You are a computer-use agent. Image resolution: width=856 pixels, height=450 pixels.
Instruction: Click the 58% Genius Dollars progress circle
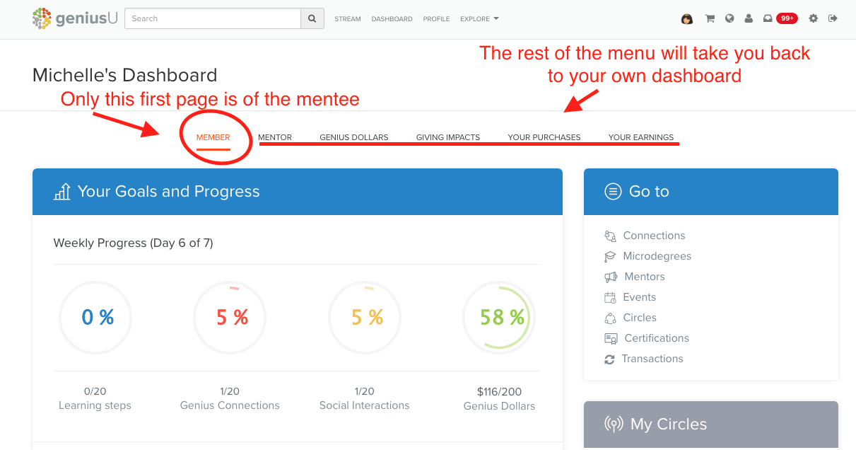tap(499, 318)
